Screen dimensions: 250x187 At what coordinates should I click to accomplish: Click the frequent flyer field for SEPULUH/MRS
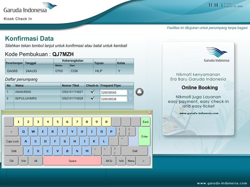click(113, 99)
